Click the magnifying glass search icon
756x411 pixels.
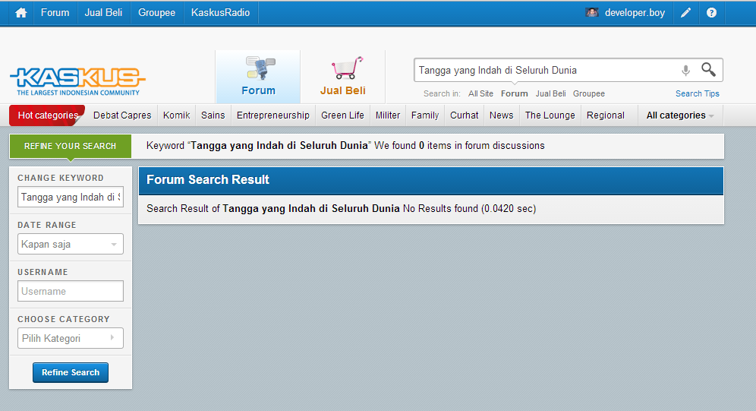[x=708, y=69]
